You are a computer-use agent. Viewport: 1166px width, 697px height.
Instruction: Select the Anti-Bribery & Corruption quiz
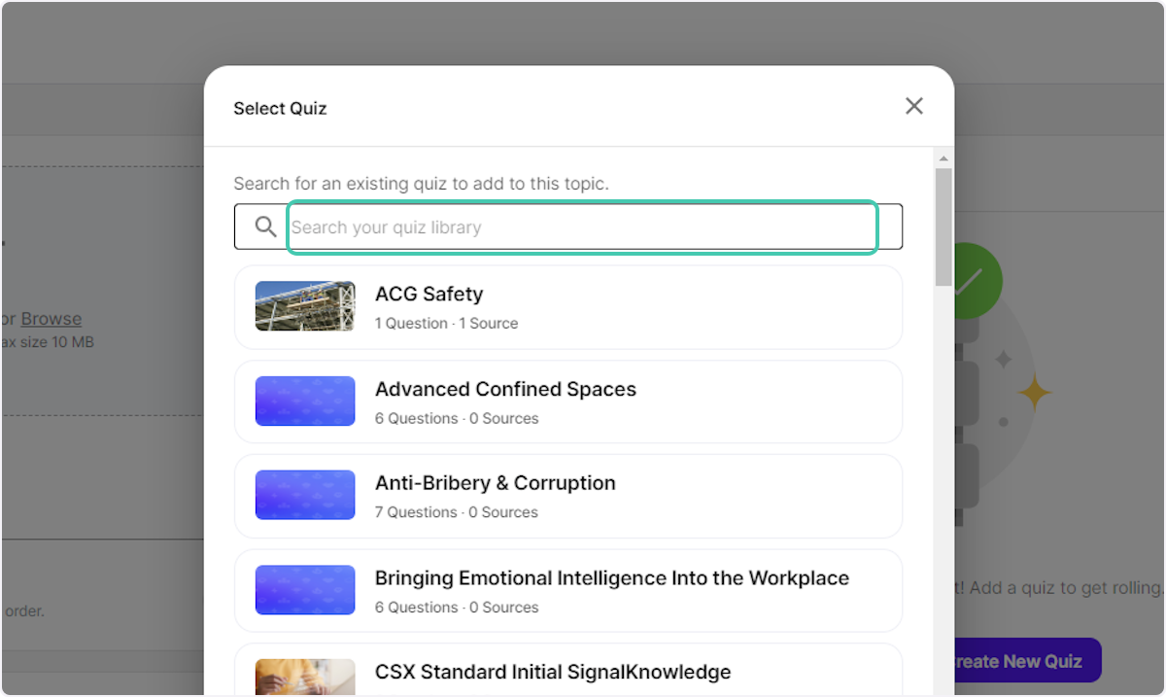567,496
